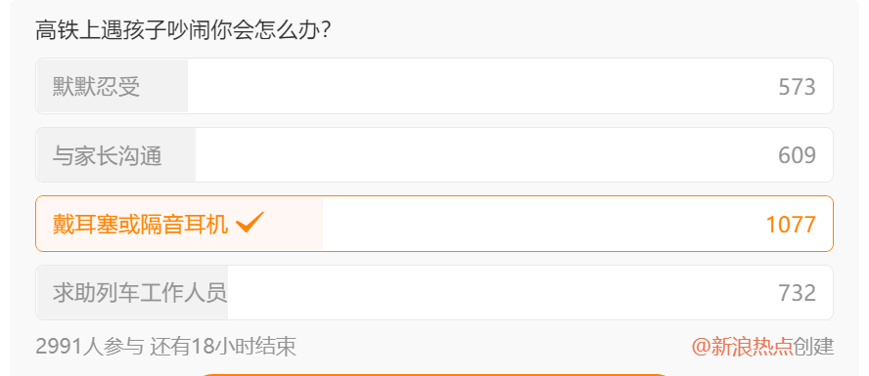Select the 默默忍受 poll option

pyautogui.click(x=434, y=86)
